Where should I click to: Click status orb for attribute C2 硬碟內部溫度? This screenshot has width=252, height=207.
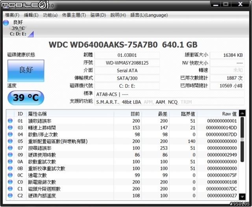pos(10,196)
